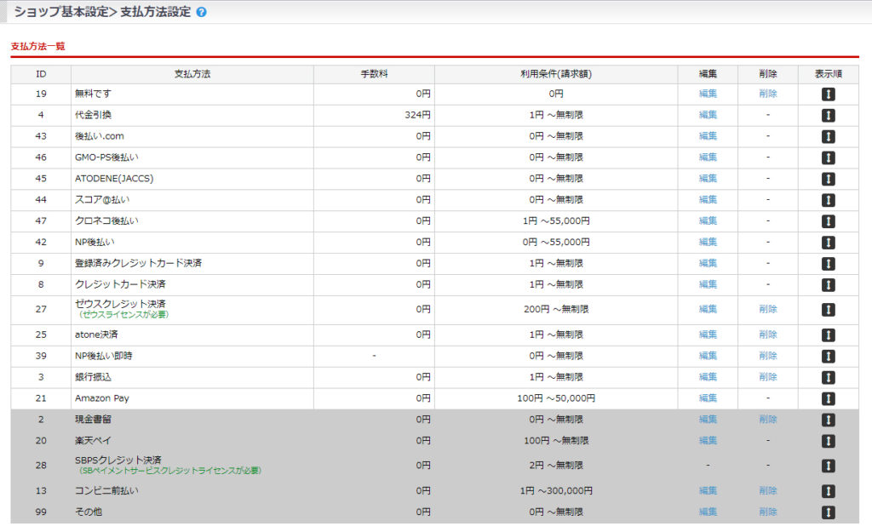Click the sort order icon for ID 42 row
The height and width of the screenshot is (532, 872).
point(828,243)
